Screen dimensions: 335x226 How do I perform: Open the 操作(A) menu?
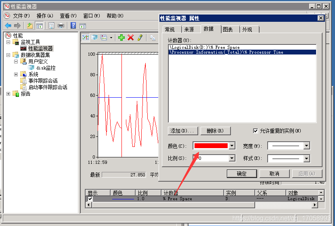(45, 16)
